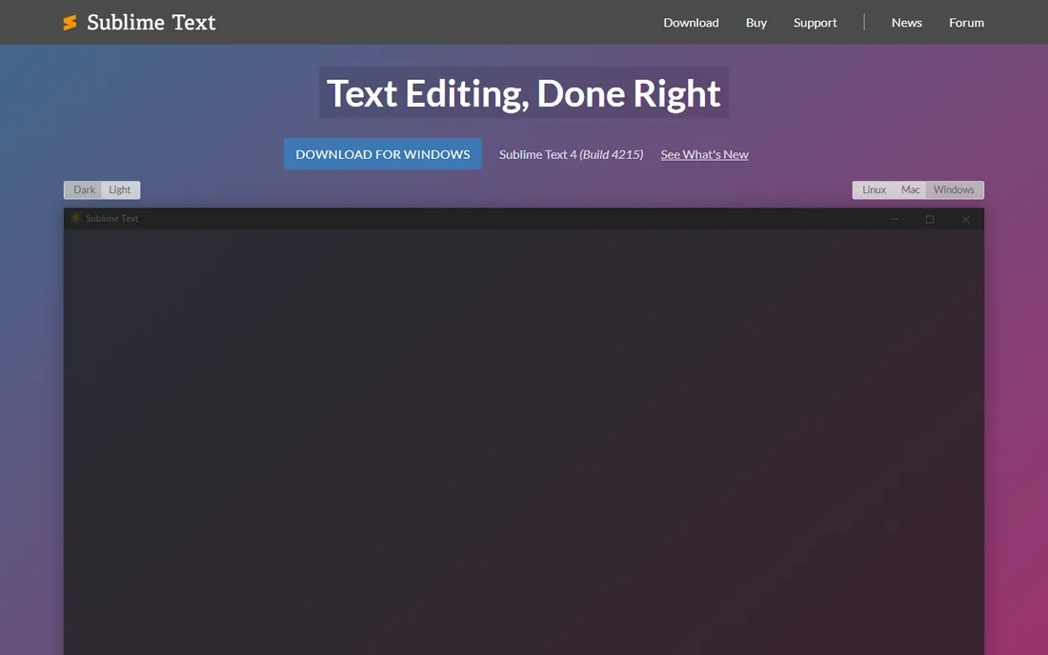The width and height of the screenshot is (1048, 655).
Task: Open the Download page in navigation
Action: (691, 22)
